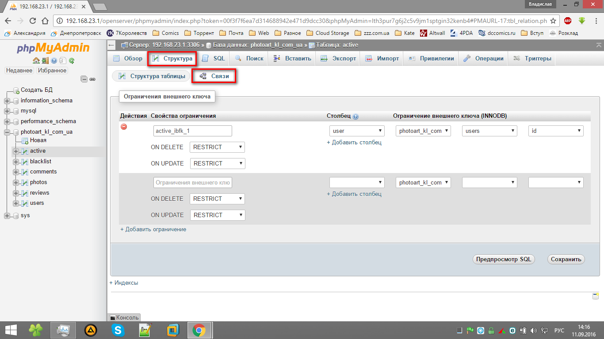Viewport: 604px width, 339px height.
Task: Click the empty constraint name input field
Action: click(x=193, y=183)
